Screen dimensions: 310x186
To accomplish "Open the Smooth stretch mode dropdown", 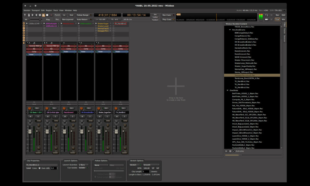I will pos(151,165).
